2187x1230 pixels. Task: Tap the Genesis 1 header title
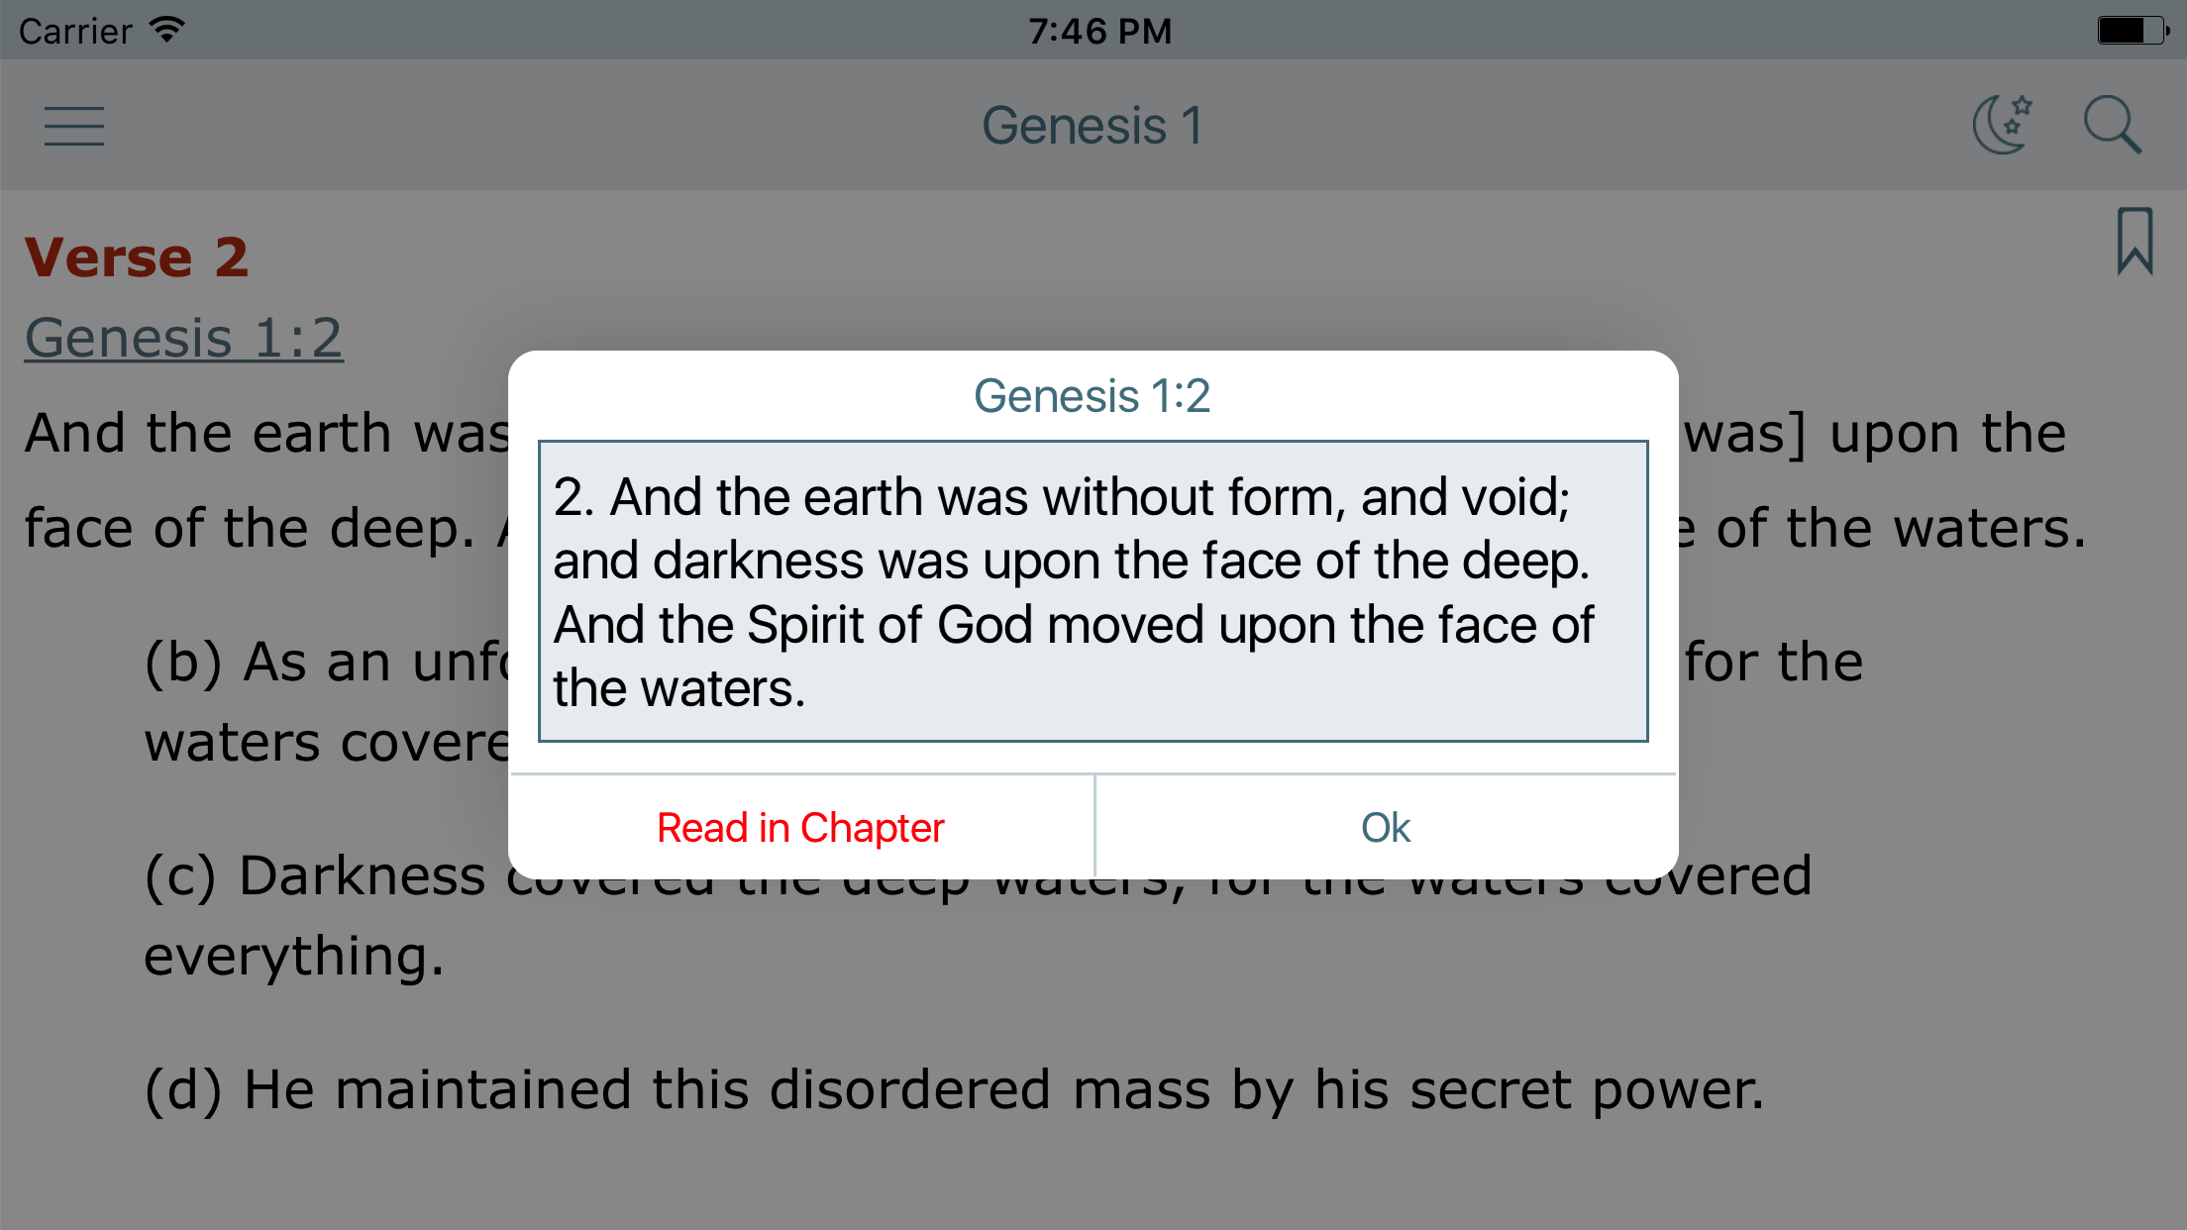tap(1093, 126)
